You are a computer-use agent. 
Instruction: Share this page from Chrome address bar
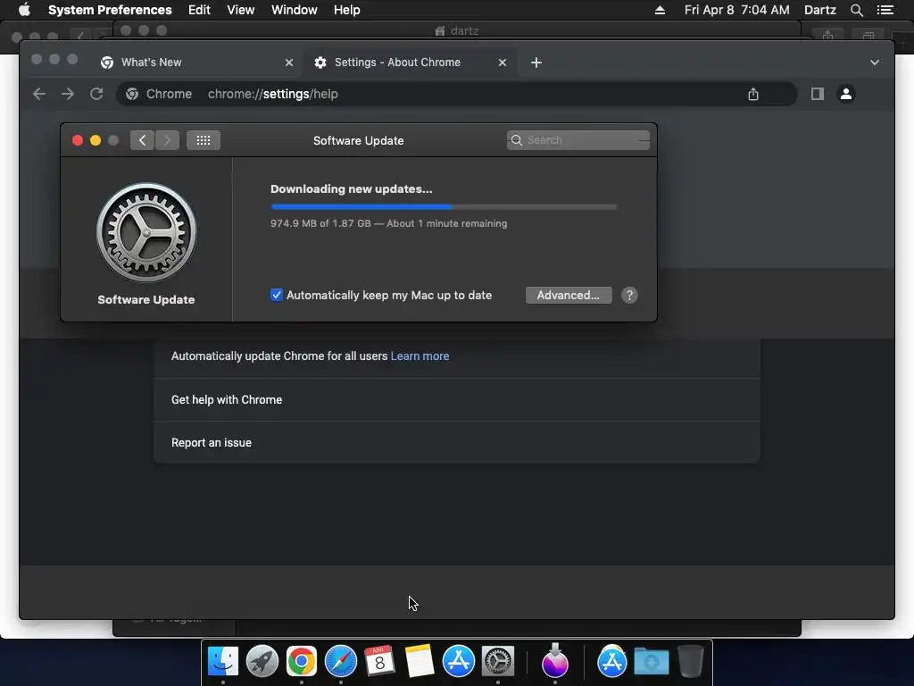click(x=753, y=94)
